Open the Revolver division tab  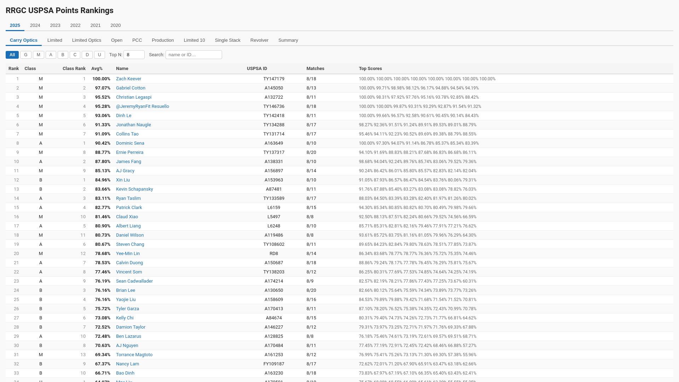(260, 40)
